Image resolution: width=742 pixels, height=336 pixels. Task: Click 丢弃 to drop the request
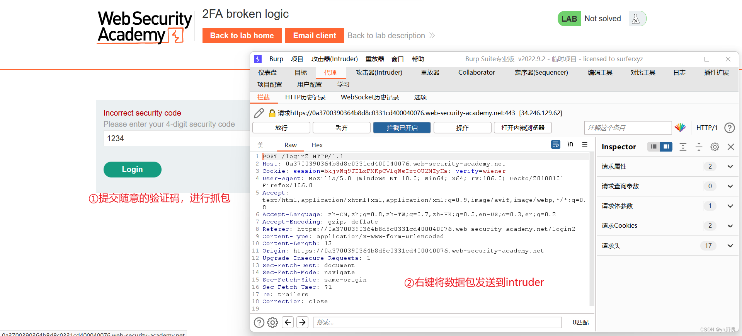point(342,128)
